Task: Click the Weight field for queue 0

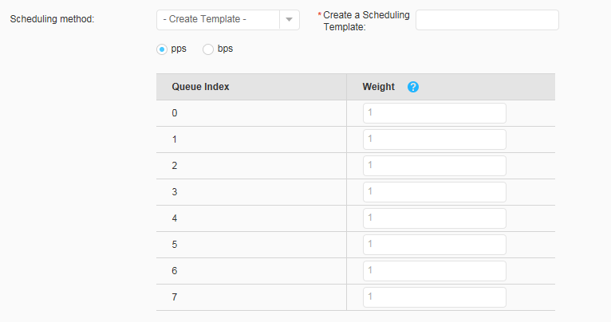Action: pyautogui.click(x=435, y=113)
